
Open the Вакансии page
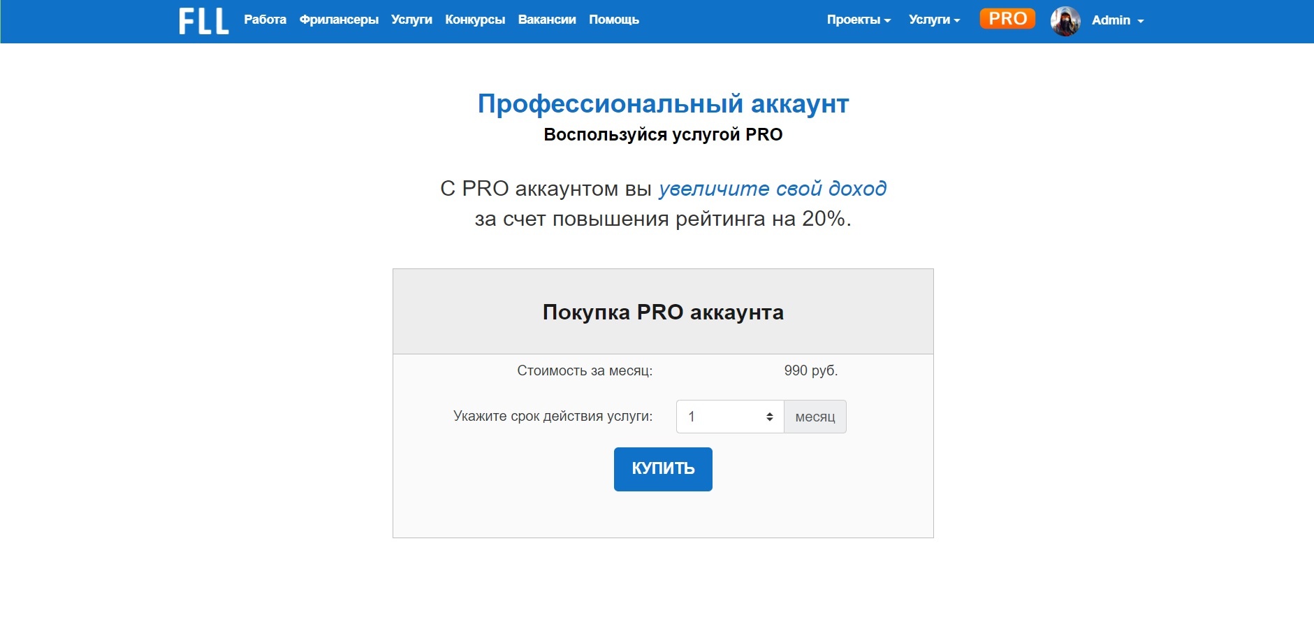click(547, 20)
